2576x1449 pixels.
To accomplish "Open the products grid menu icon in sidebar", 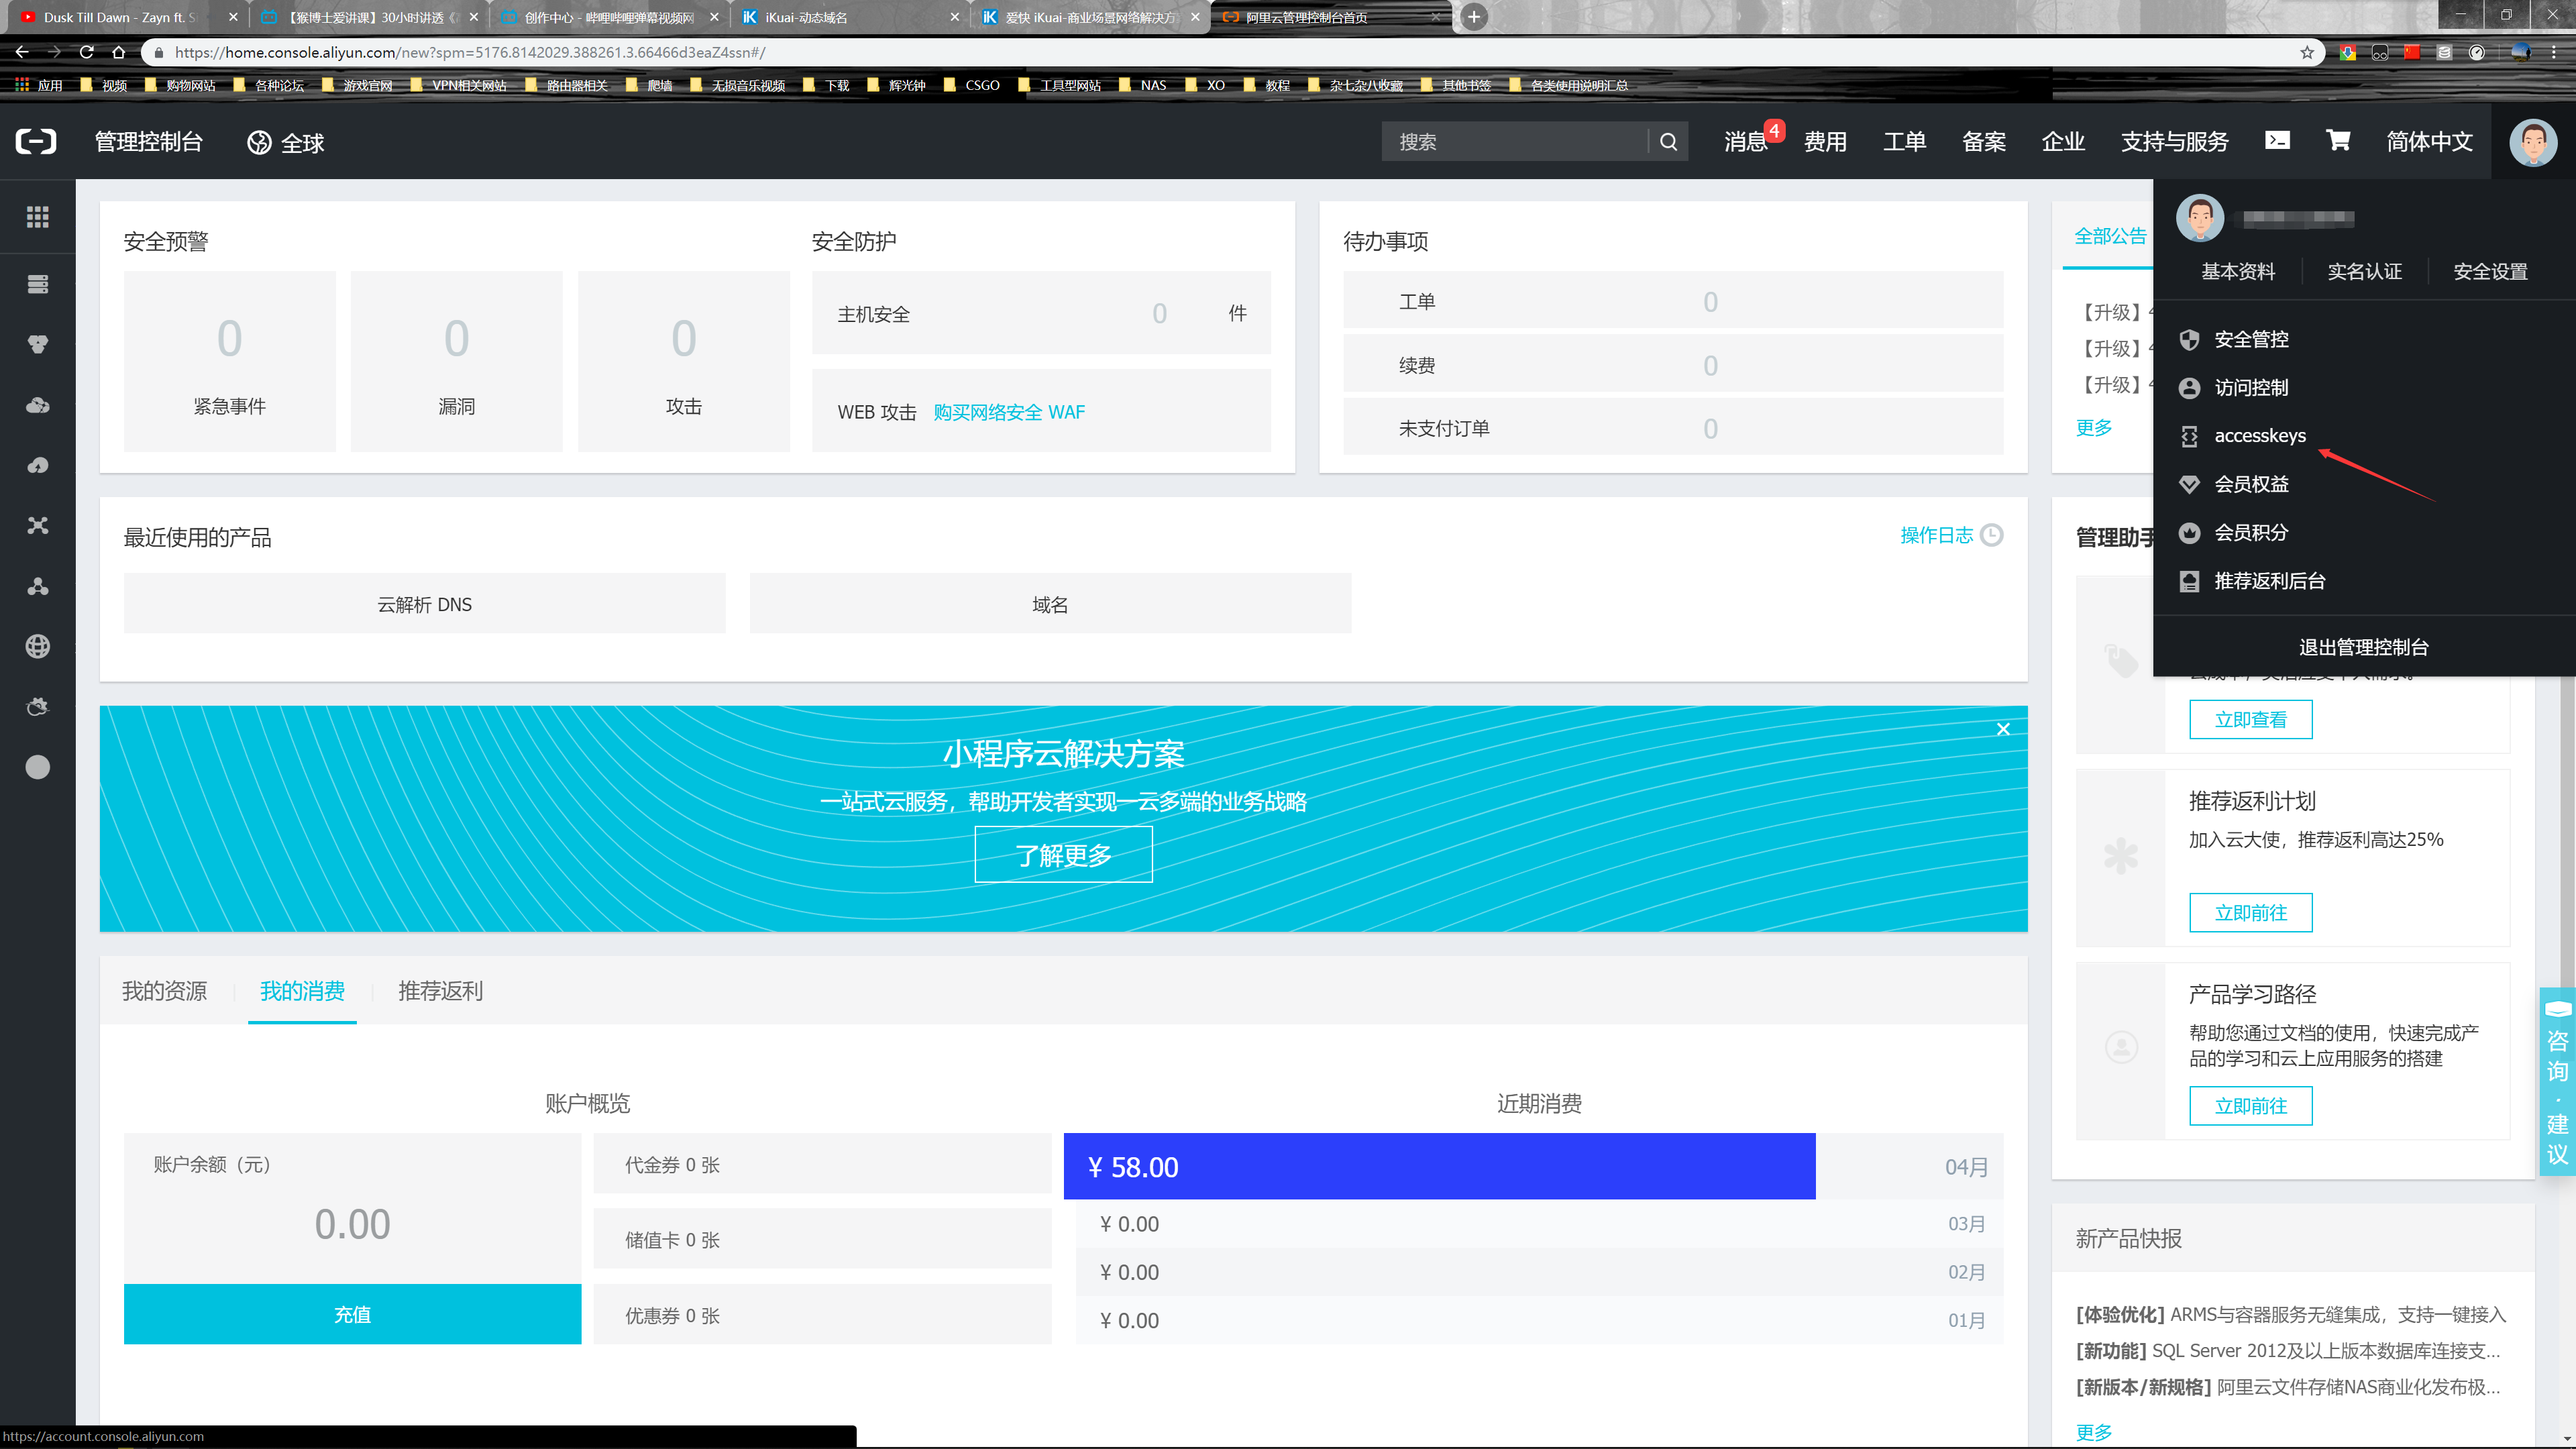I will (37, 217).
